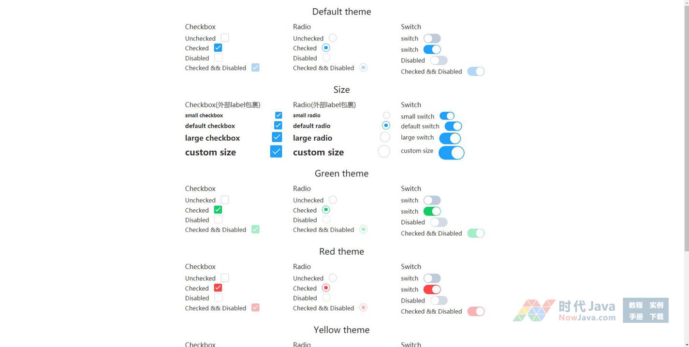Toggle the "small checkbox" checkbox
This screenshot has height=347, width=689.
point(279,115)
